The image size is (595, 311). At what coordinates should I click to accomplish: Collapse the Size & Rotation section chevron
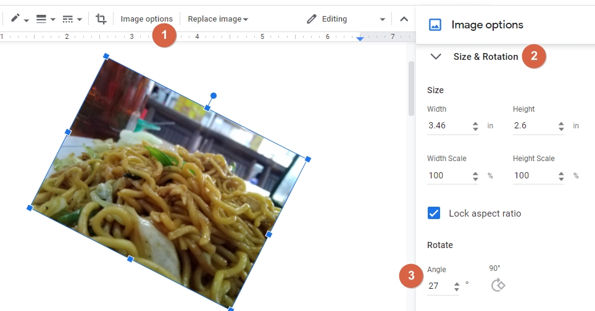click(436, 57)
